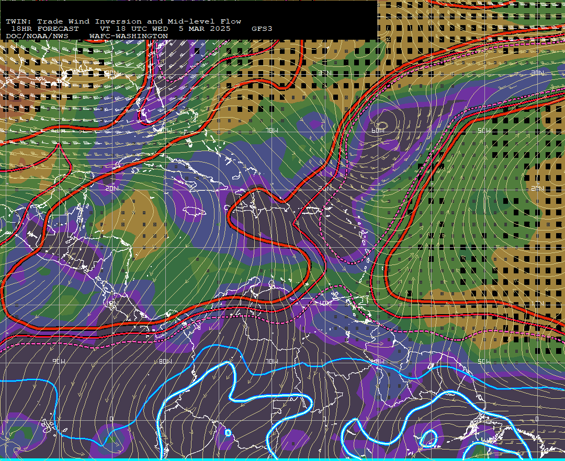
Task: Click the '60W' label beside the closed circulation center
Action: [x=378, y=130]
